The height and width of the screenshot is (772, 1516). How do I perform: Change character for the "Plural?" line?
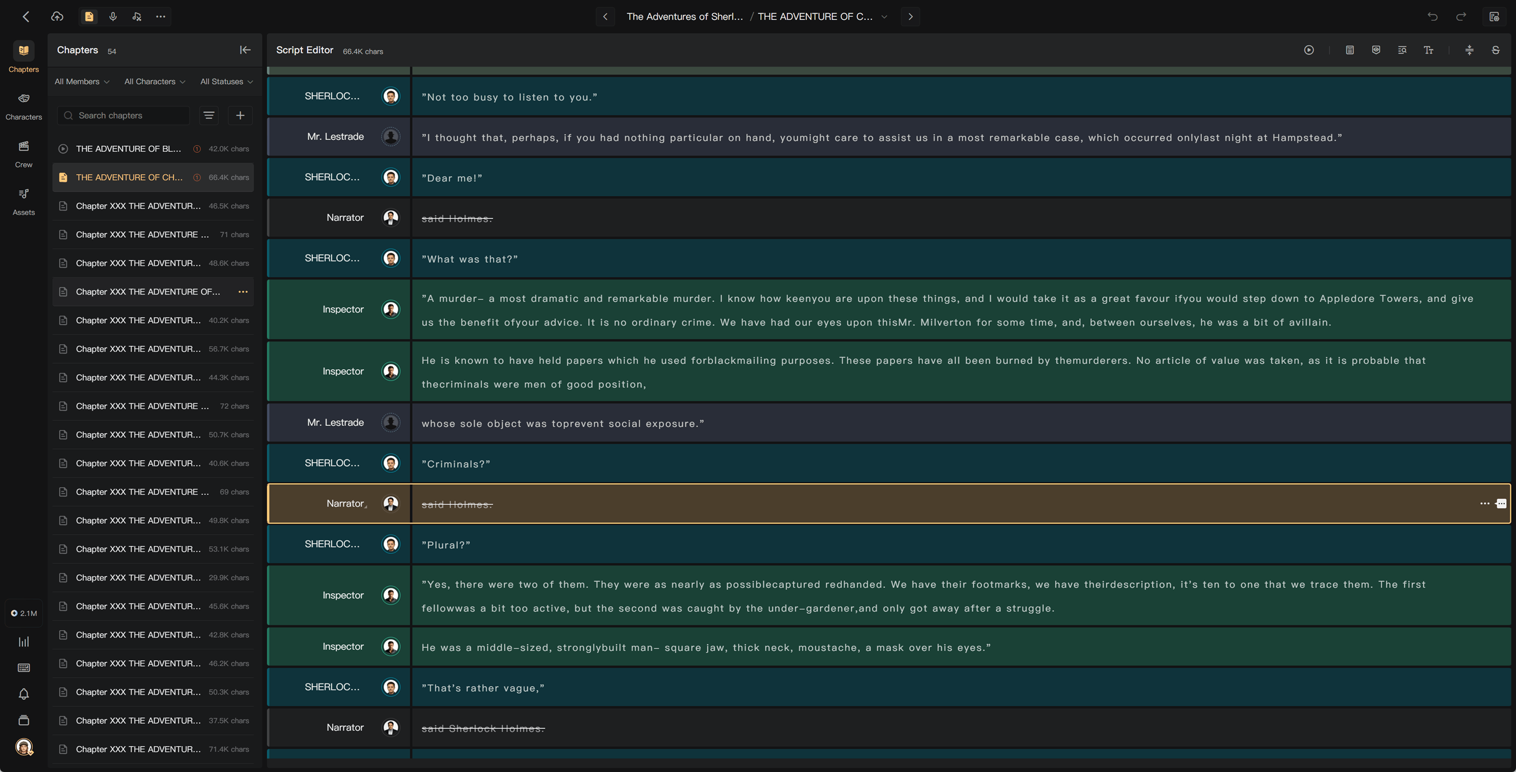339,544
